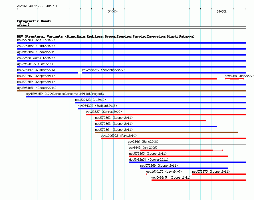The height and width of the screenshot is (200, 254).
Task: Click the nsv572375 (Cooper2011) label
Action: click(211, 172)
